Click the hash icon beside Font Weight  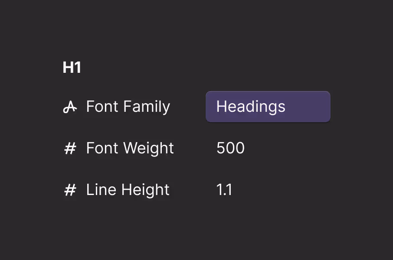tap(70, 149)
